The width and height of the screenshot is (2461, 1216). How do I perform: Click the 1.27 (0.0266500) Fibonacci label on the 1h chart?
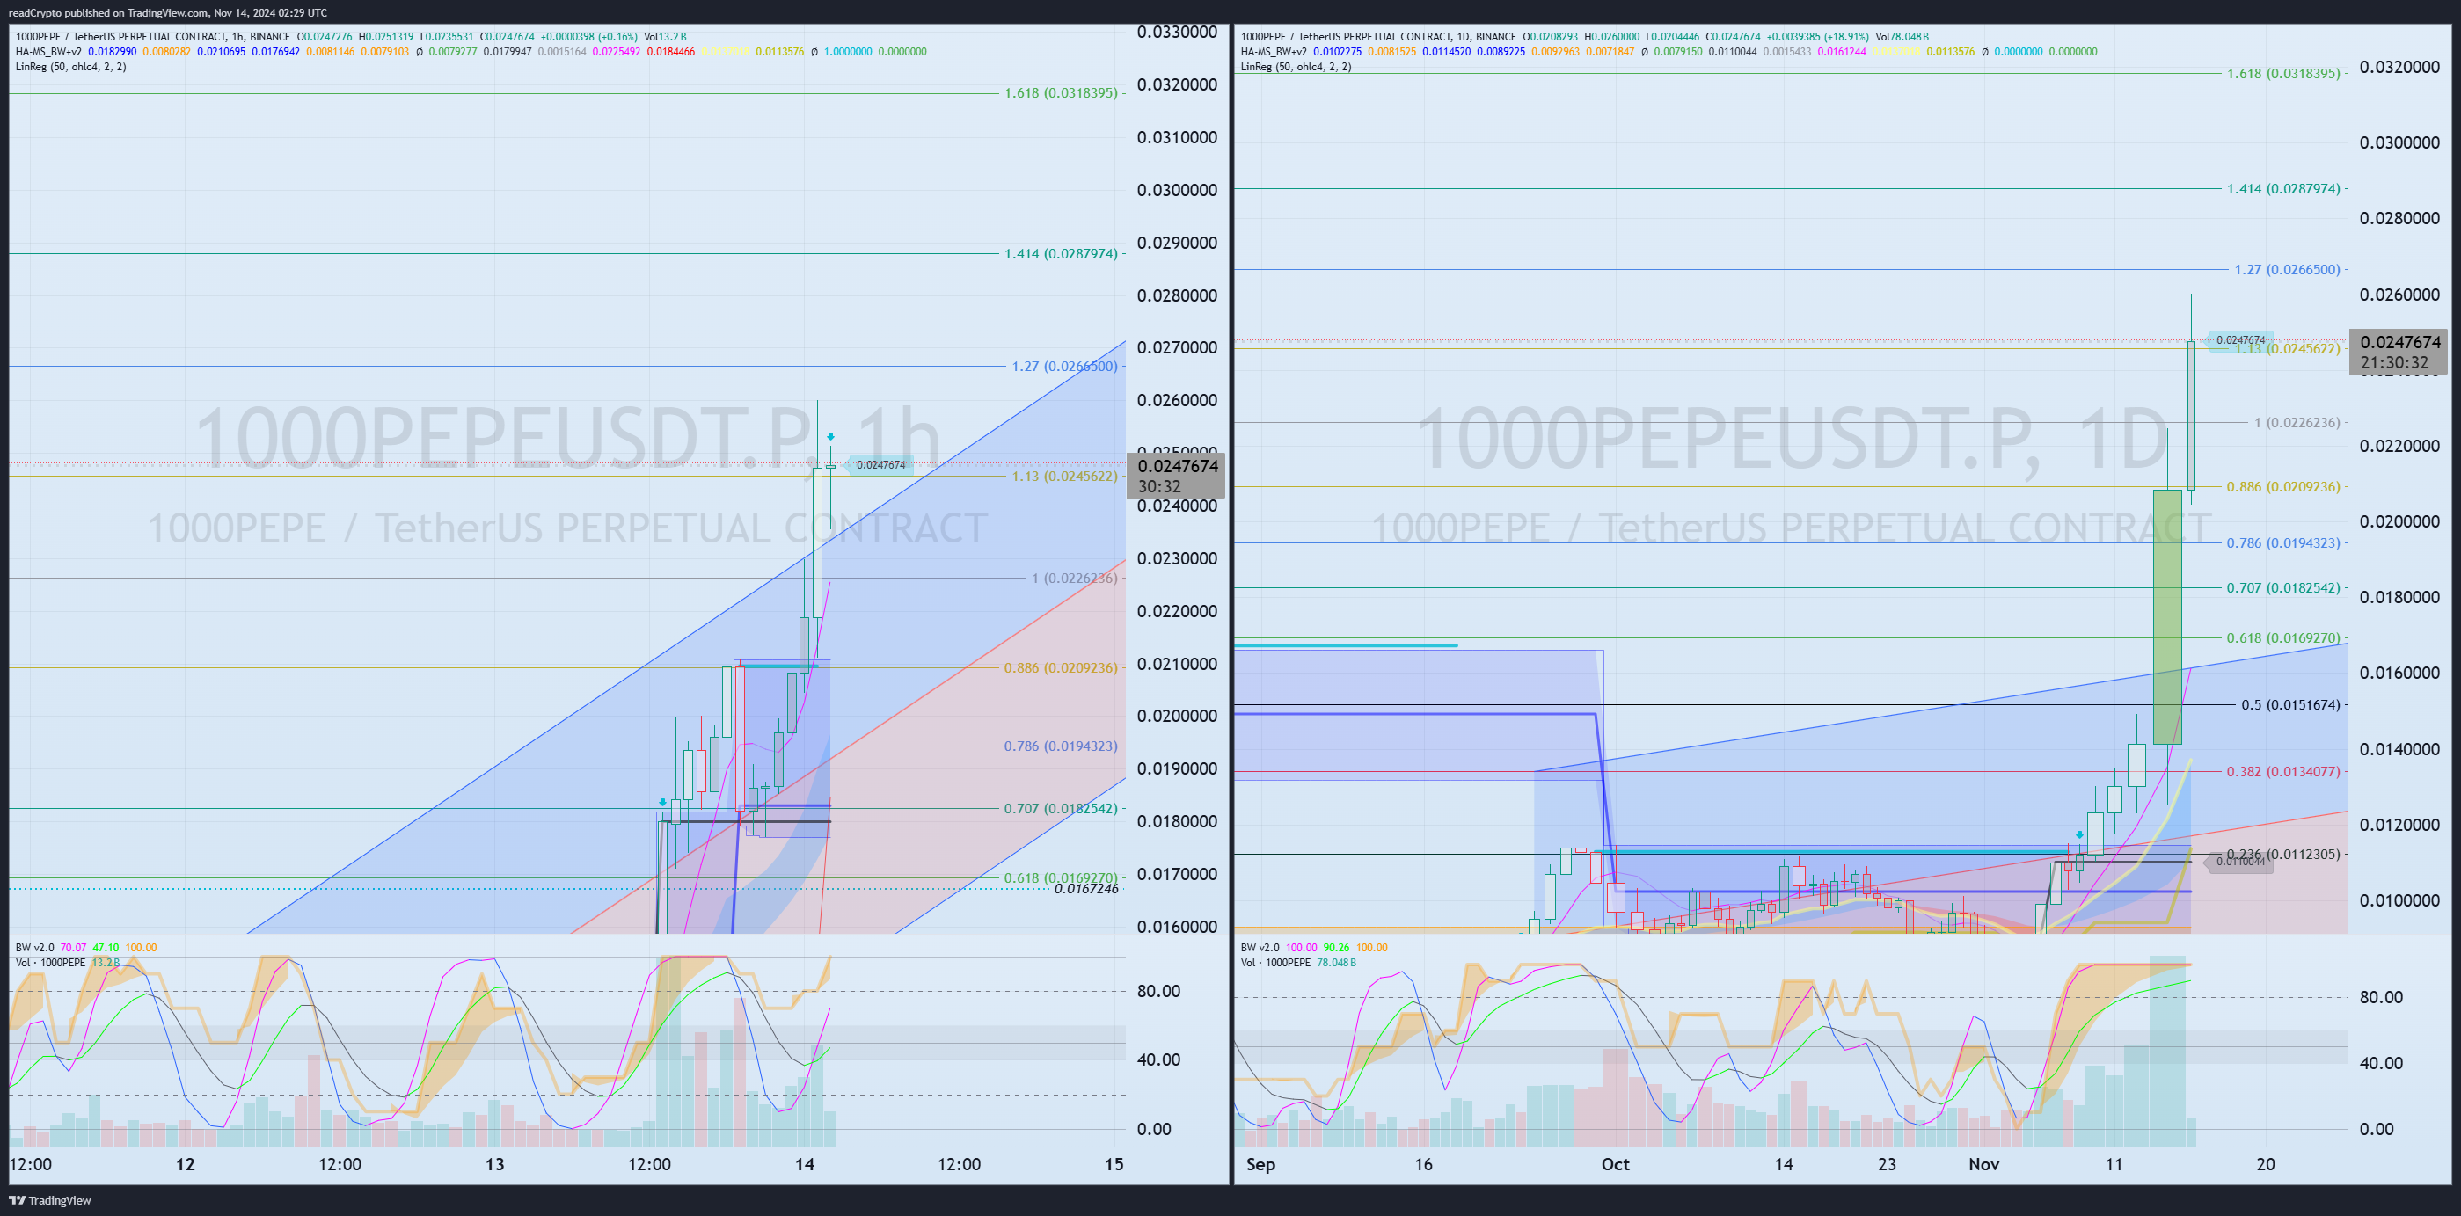point(1064,366)
